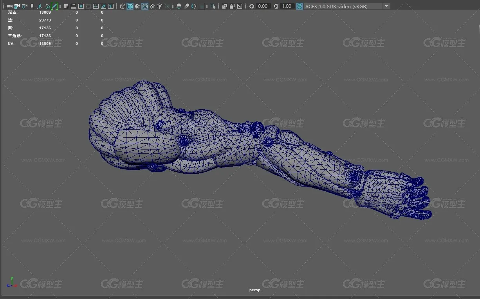The height and width of the screenshot is (299, 480).
Task: Toggle Wireframe on Shaded icon
Action: (x=145, y=6)
